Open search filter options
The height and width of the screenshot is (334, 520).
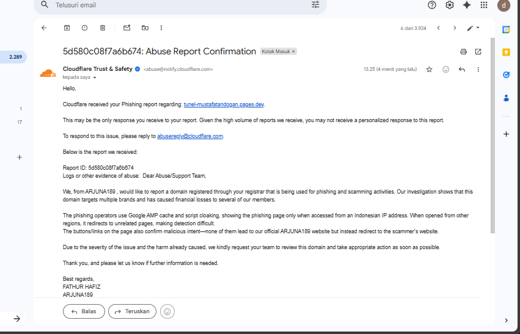click(x=315, y=5)
